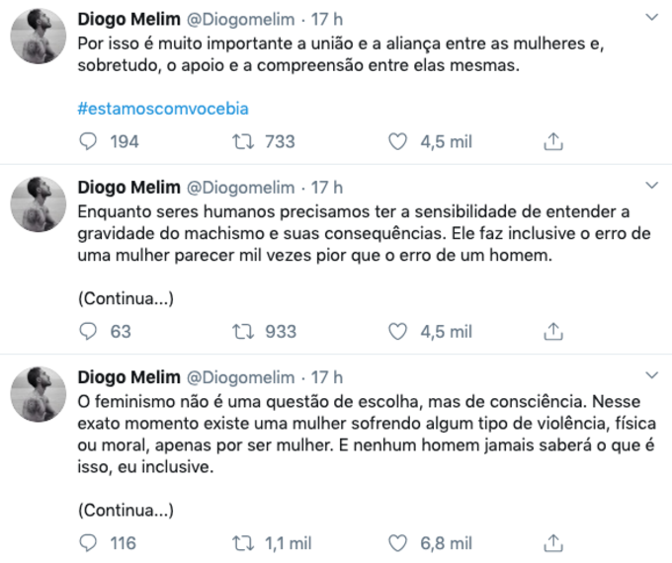Click the 17 h timestamp on the machismo tweet
The height and width of the screenshot is (563, 672).
coord(327,187)
